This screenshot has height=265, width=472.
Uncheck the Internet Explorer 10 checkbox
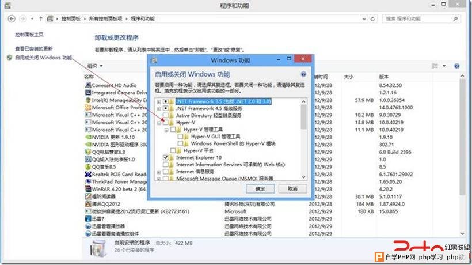click(166, 157)
